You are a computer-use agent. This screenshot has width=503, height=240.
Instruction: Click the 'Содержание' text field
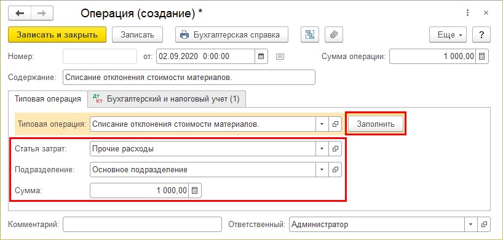point(189,78)
